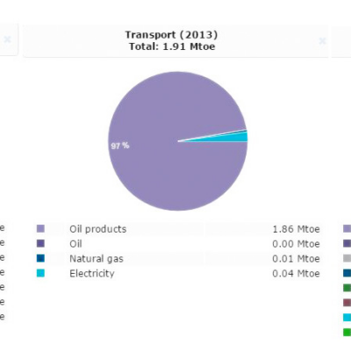Click the dark green swatch in right legend
Image resolution: width=351 pixels, height=351 pixels.
tap(347, 288)
